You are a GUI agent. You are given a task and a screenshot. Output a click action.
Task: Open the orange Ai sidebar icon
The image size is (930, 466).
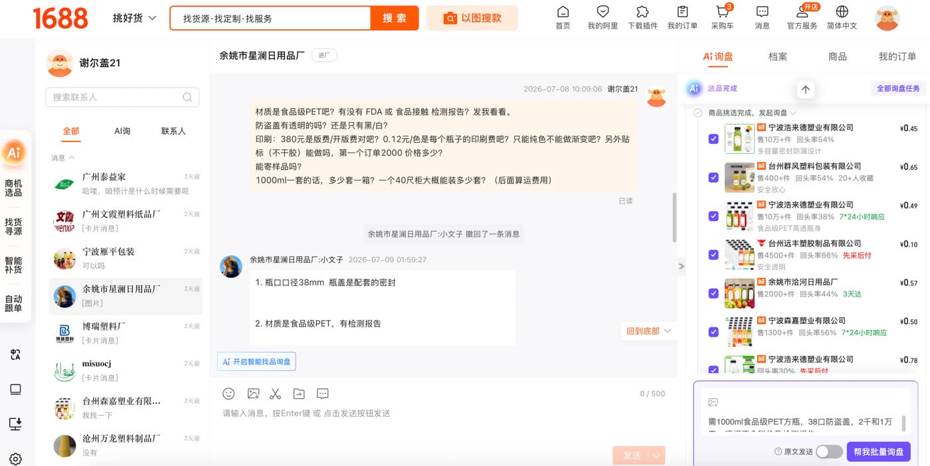click(x=14, y=153)
